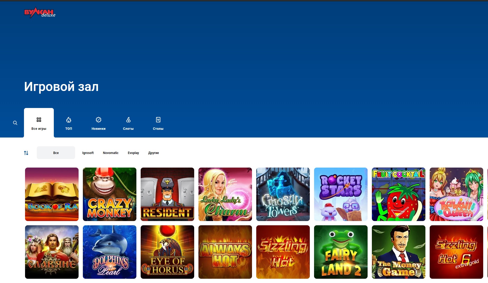
Task: Start the Resident slot game
Action: 167,194
